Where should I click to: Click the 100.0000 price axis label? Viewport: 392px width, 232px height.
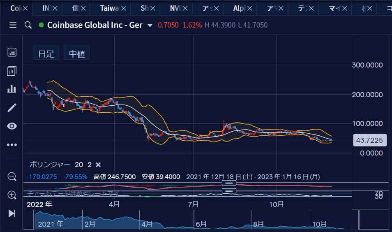pos(367,123)
